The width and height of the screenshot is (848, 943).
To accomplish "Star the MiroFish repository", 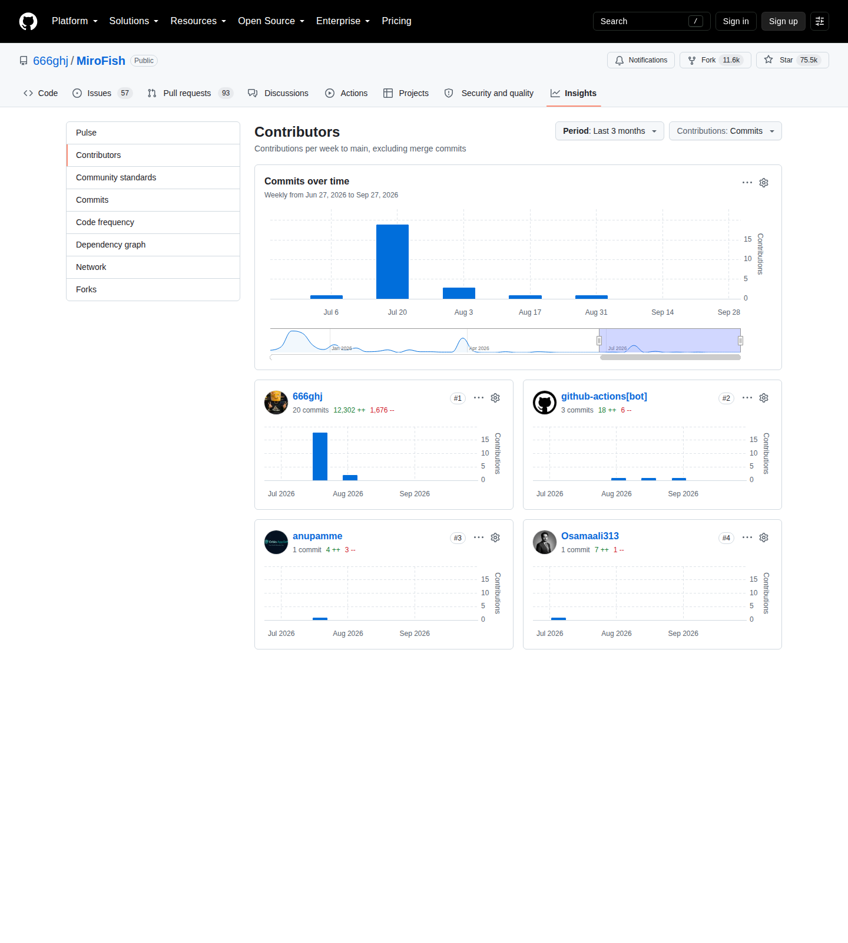I will (x=793, y=60).
